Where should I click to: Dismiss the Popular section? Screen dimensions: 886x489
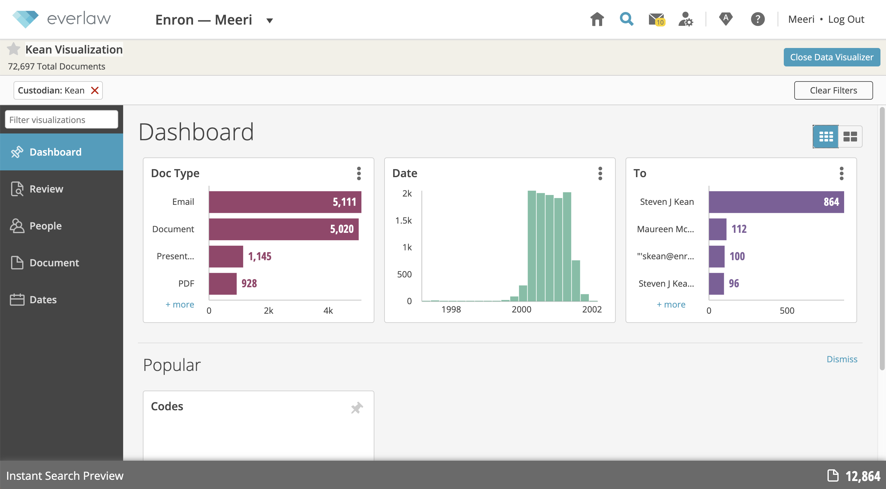(x=842, y=359)
